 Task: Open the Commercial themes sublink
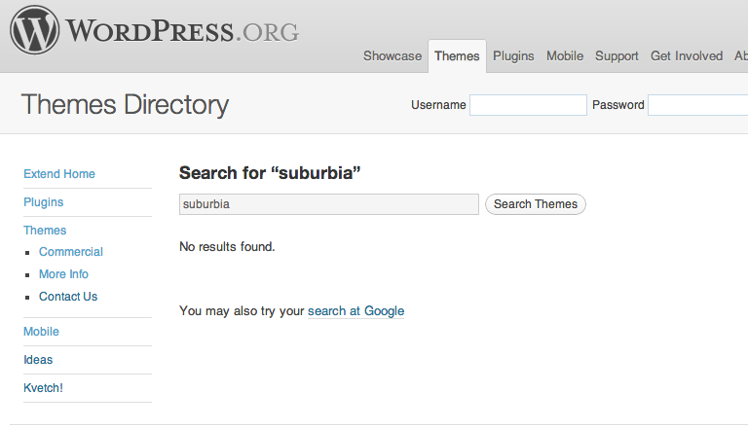[x=70, y=252]
